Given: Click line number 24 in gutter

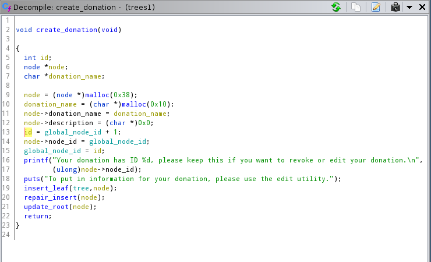Looking at the screenshot, I should (6, 235).
